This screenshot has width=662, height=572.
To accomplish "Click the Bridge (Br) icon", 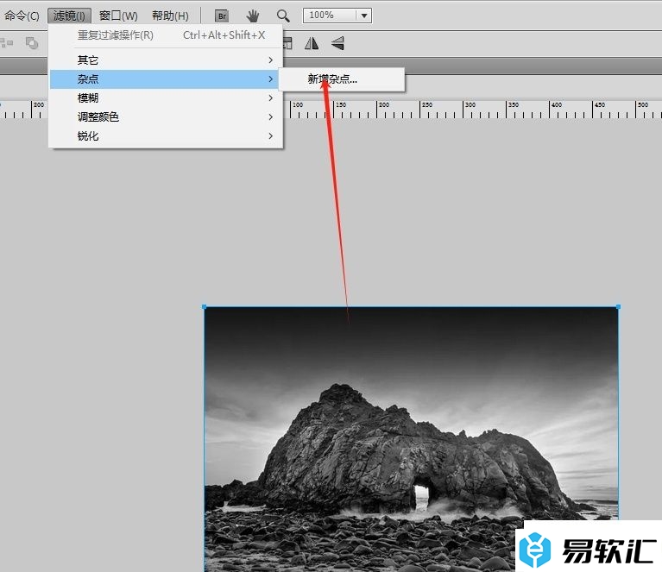I will tap(222, 16).
